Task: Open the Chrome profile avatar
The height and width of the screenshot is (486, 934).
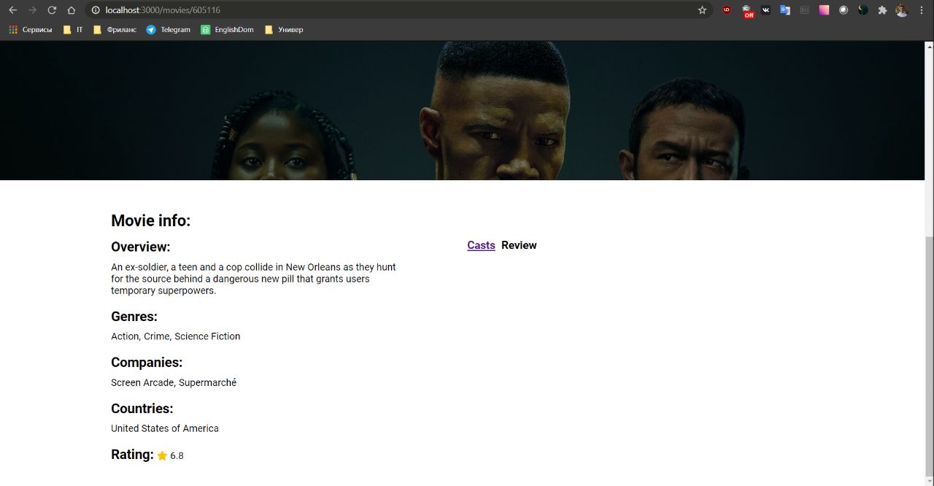Action: (902, 10)
